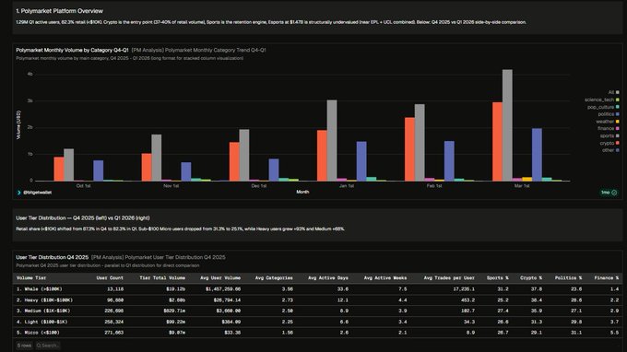Sort table by Avg User Volume header
This screenshot has height=352, width=627.
point(220,277)
